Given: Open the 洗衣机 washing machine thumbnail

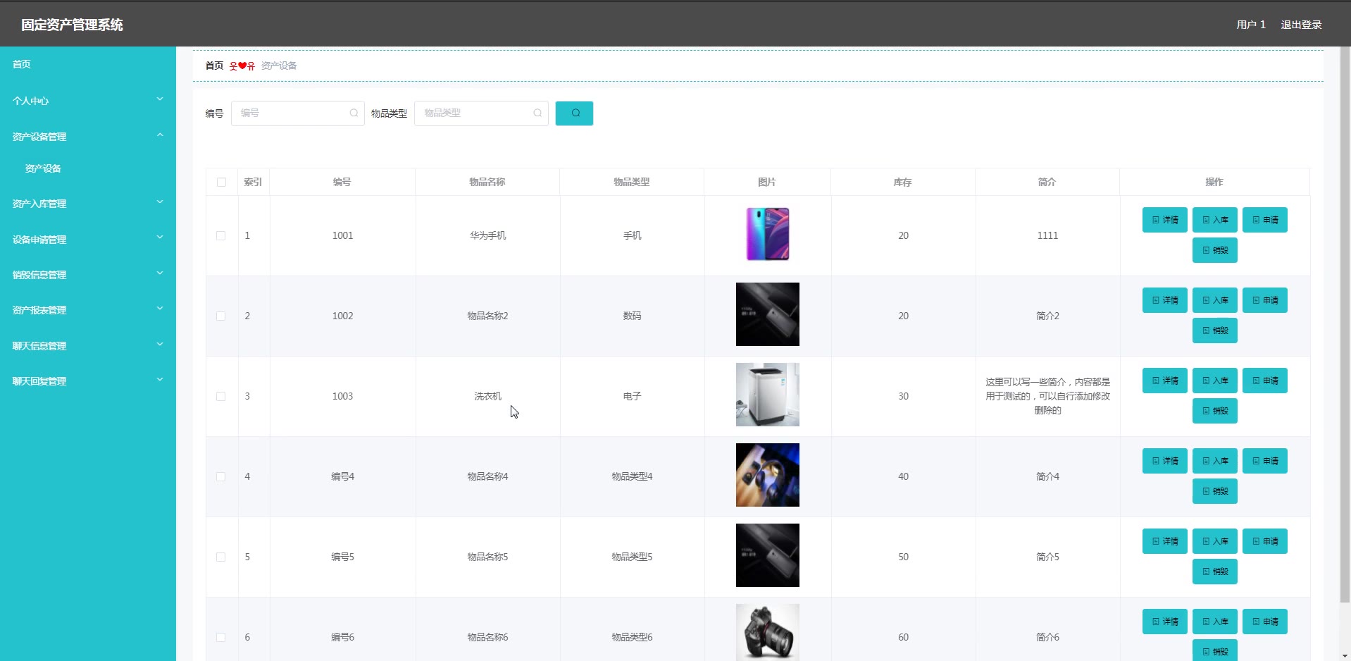Looking at the screenshot, I should tap(768, 395).
